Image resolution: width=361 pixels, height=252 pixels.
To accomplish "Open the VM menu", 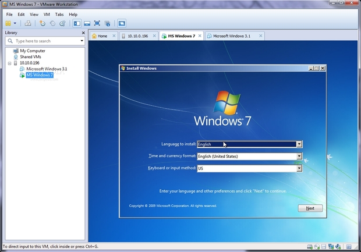I will tap(47, 14).
